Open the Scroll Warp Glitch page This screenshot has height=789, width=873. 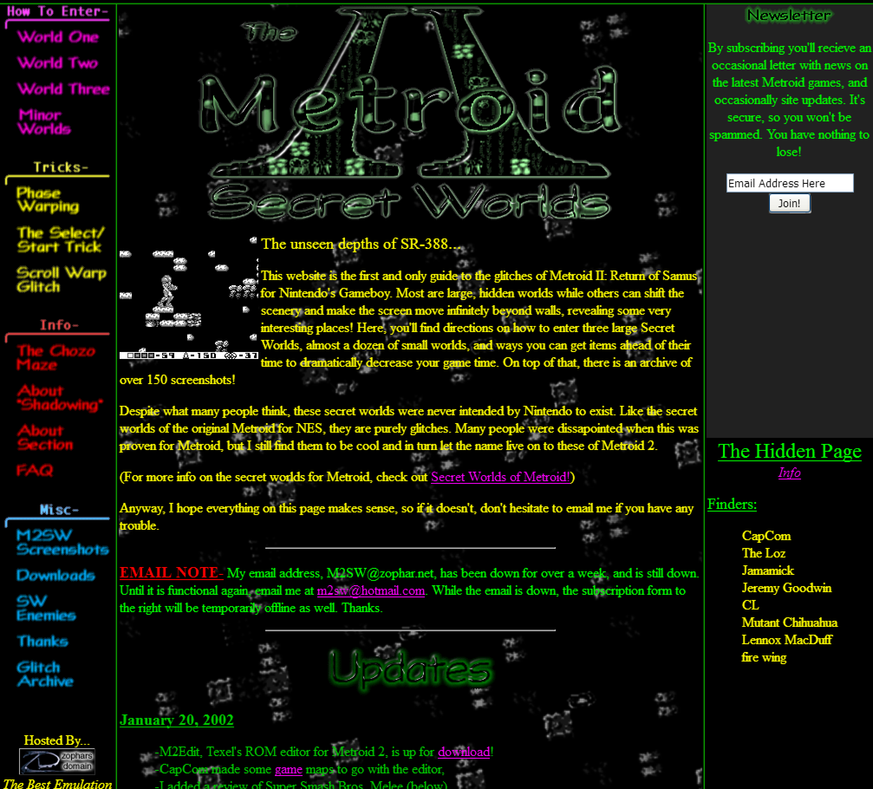[61, 280]
